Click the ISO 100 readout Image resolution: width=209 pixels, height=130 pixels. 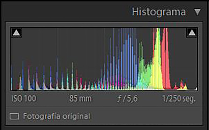click(x=24, y=99)
